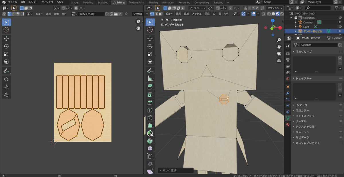Hide the Light object in outliner
Viewport: 344px width, 177px height.
click(340, 27)
